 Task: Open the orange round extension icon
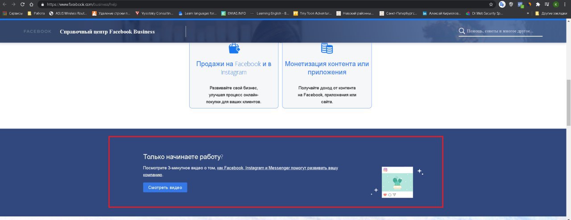click(530, 4)
